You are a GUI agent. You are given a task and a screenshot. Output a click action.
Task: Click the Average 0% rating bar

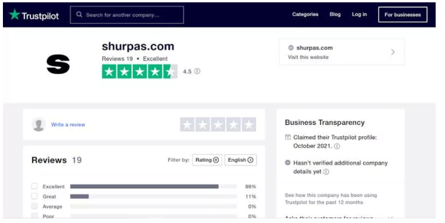[153, 207]
